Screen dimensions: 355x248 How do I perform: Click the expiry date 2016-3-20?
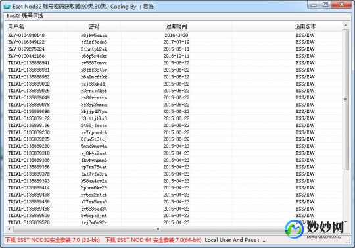pyautogui.click(x=176, y=35)
